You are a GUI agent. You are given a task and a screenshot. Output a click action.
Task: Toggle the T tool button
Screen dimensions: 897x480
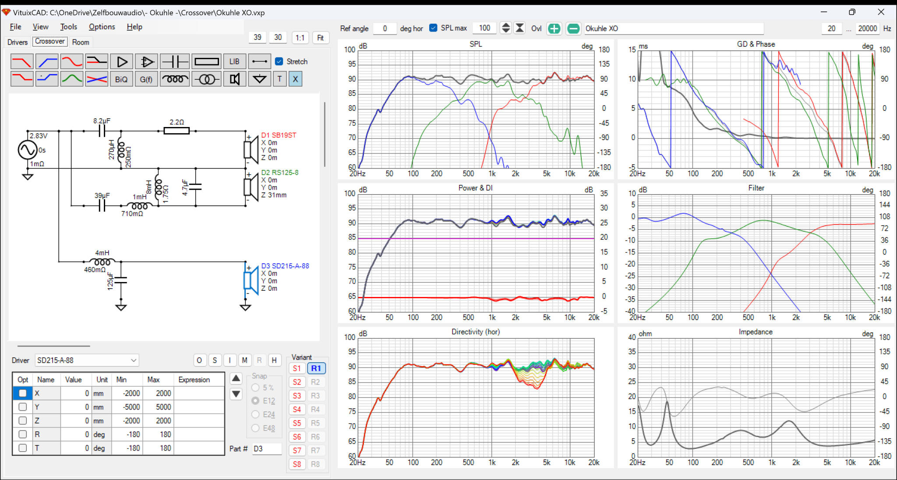coord(279,79)
